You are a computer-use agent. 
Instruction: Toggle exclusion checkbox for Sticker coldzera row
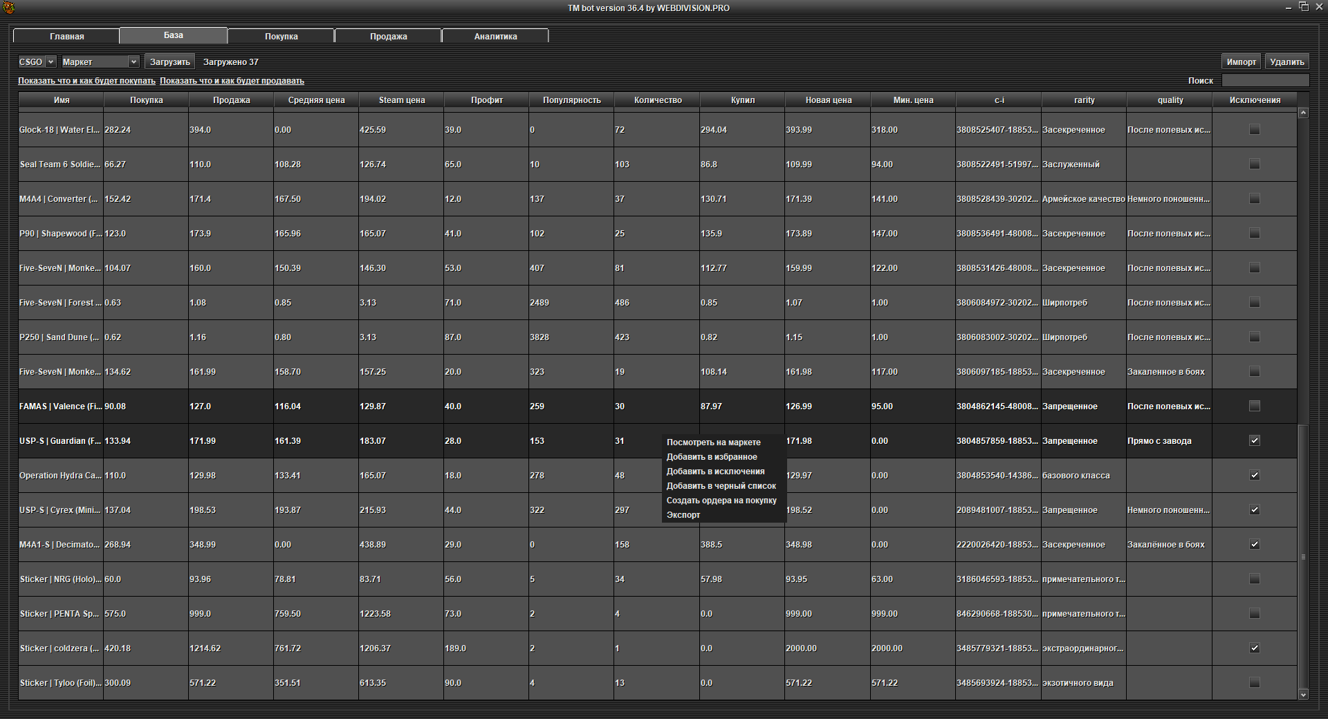(x=1254, y=648)
